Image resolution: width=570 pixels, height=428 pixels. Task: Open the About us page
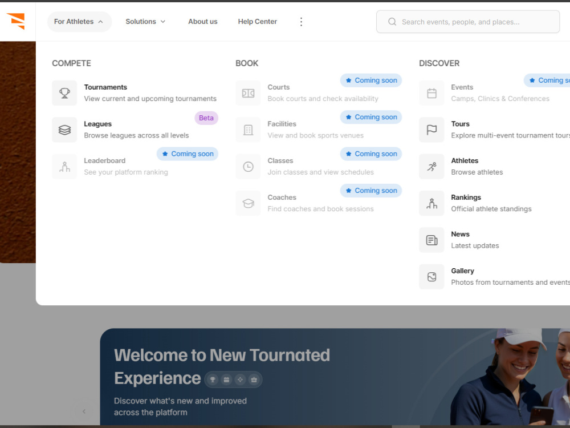coord(202,22)
